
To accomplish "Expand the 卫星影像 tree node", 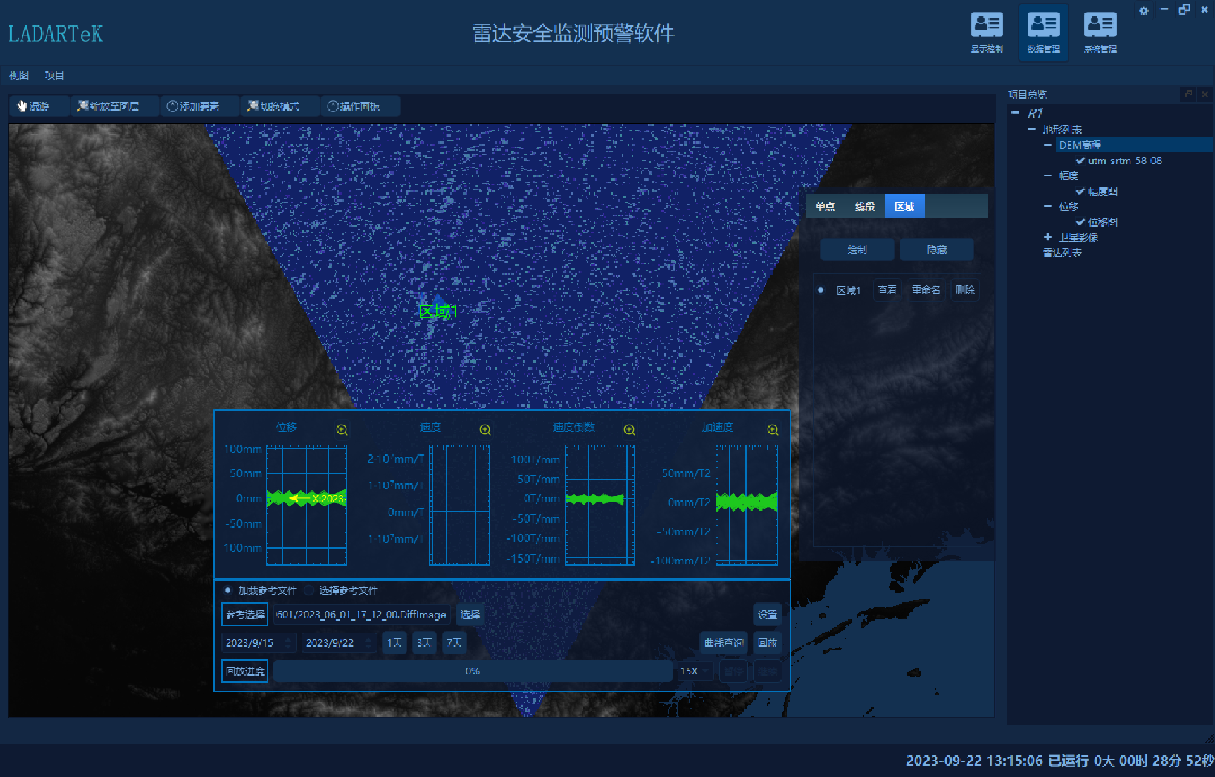I will coord(1048,237).
